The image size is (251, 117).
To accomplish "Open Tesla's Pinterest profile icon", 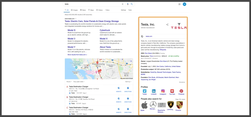I will (x=181, y=91).
